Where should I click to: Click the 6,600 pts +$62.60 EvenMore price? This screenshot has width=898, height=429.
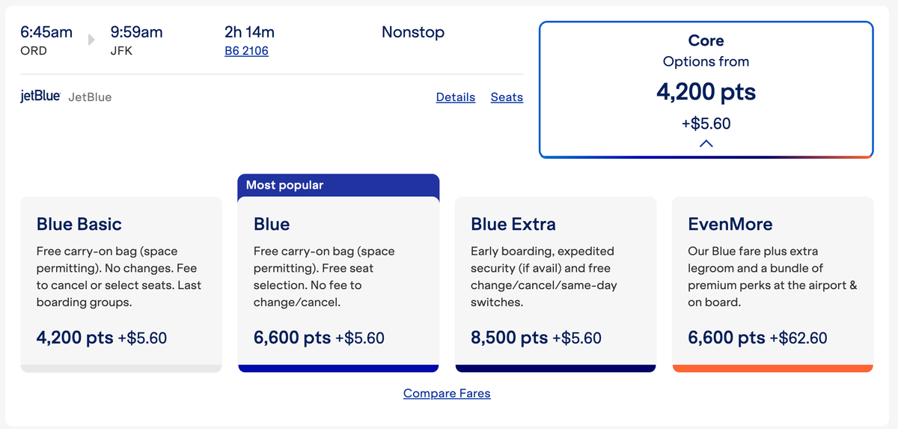tap(757, 338)
